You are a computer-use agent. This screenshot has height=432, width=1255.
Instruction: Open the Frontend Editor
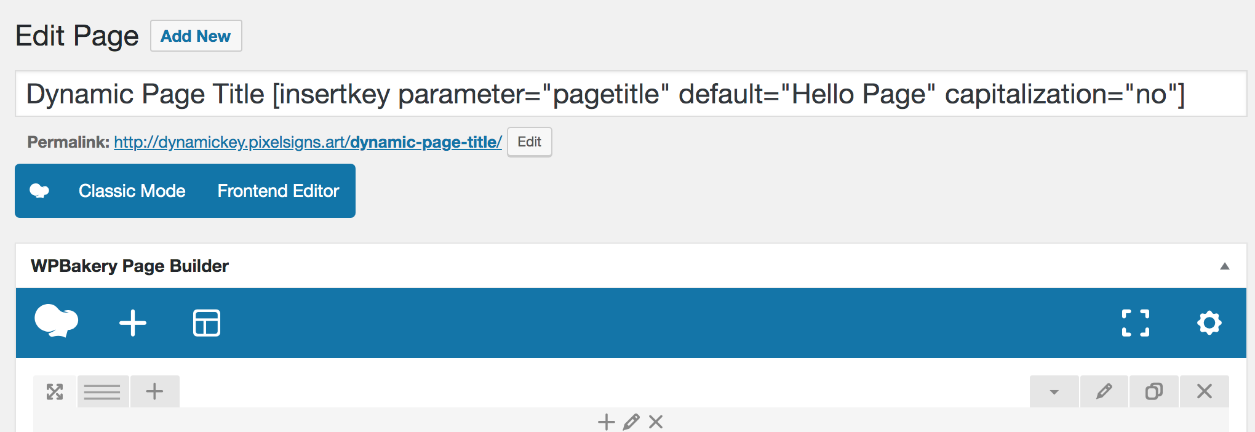point(278,191)
